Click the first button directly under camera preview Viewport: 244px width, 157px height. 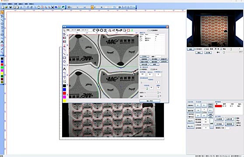(x=190, y=49)
